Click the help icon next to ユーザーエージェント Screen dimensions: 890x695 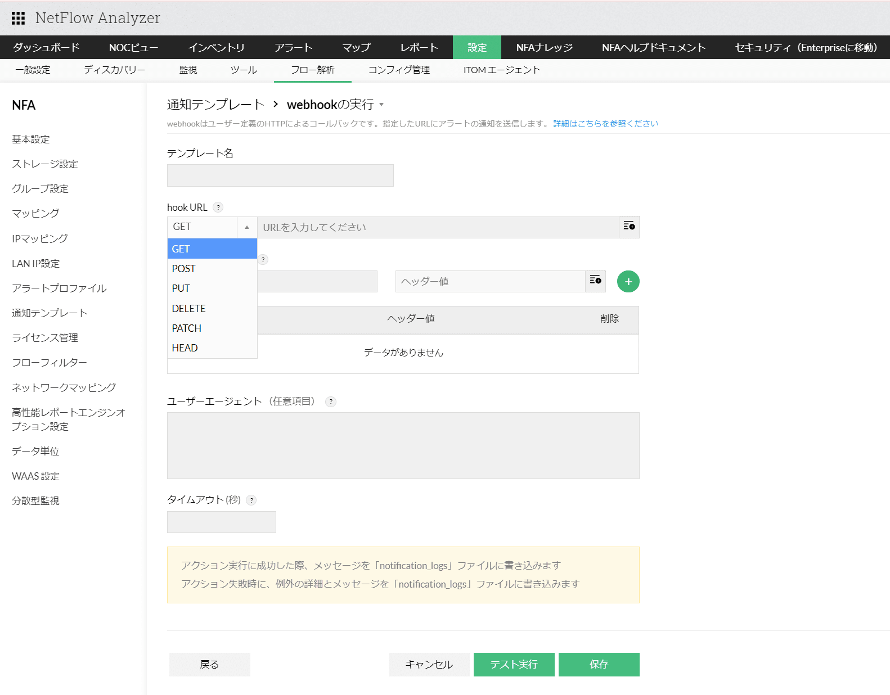pyautogui.click(x=331, y=401)
